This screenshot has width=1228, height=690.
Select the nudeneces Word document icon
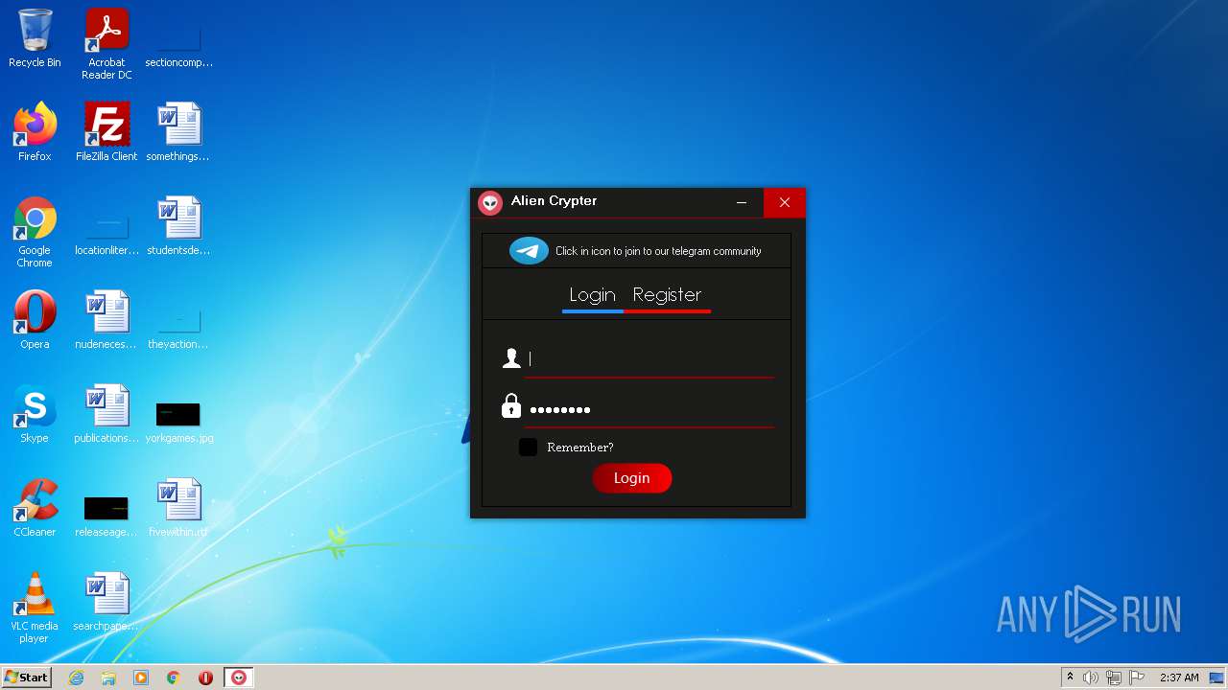click(x=106, y=320)
